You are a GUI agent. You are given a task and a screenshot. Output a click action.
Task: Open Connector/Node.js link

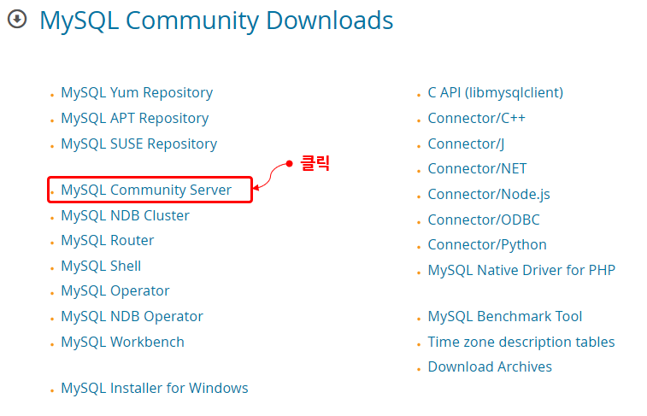point(489,194)
